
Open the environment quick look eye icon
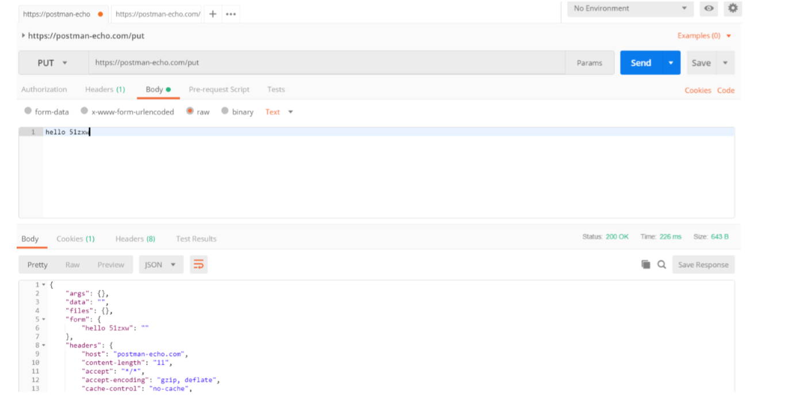pos(709,9)
